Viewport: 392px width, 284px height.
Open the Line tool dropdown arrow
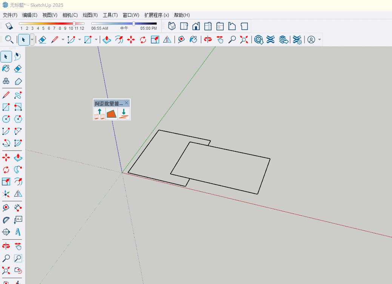[63, 40]
